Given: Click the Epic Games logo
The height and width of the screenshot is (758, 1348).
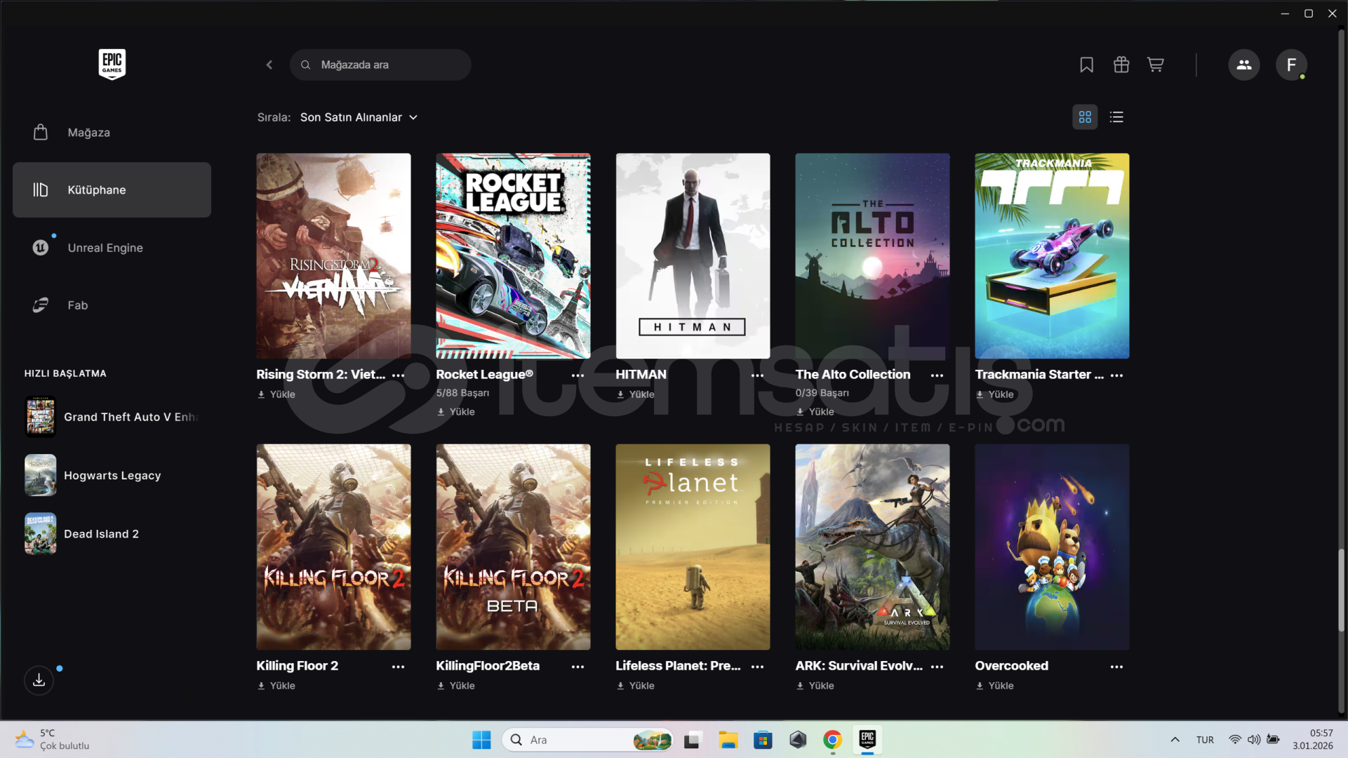Looking at the screenshot, I should (112, 64).
